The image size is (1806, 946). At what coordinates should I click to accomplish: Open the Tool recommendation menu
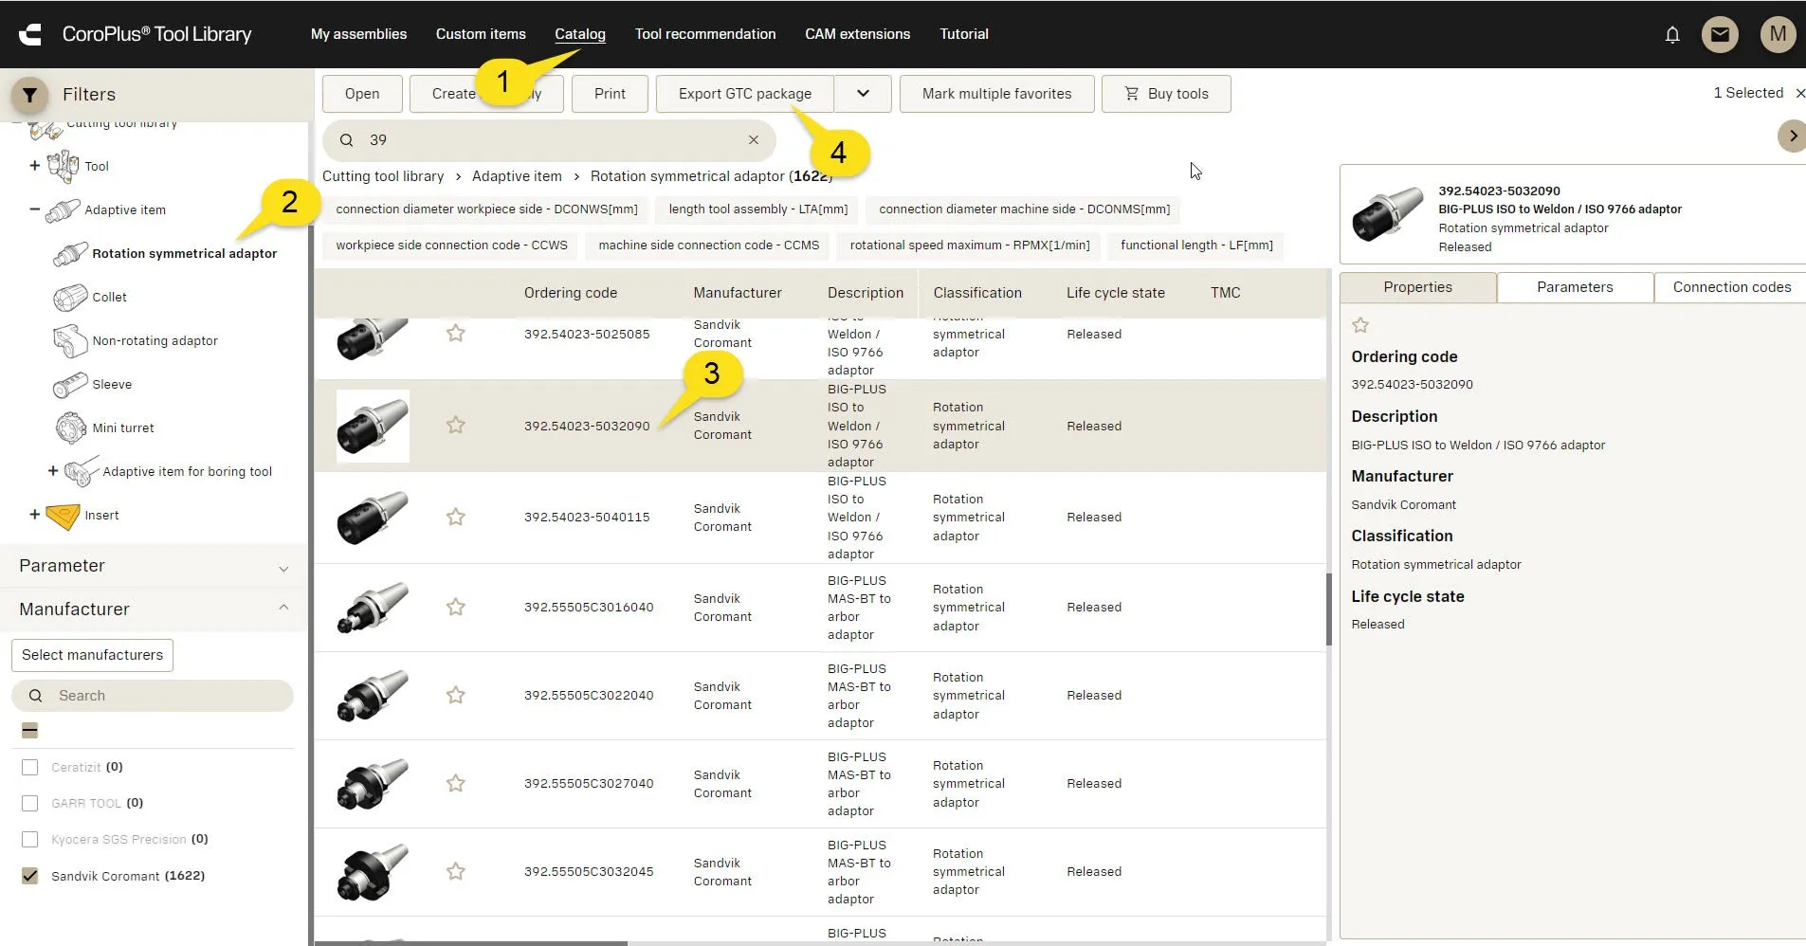coord(704,34)
